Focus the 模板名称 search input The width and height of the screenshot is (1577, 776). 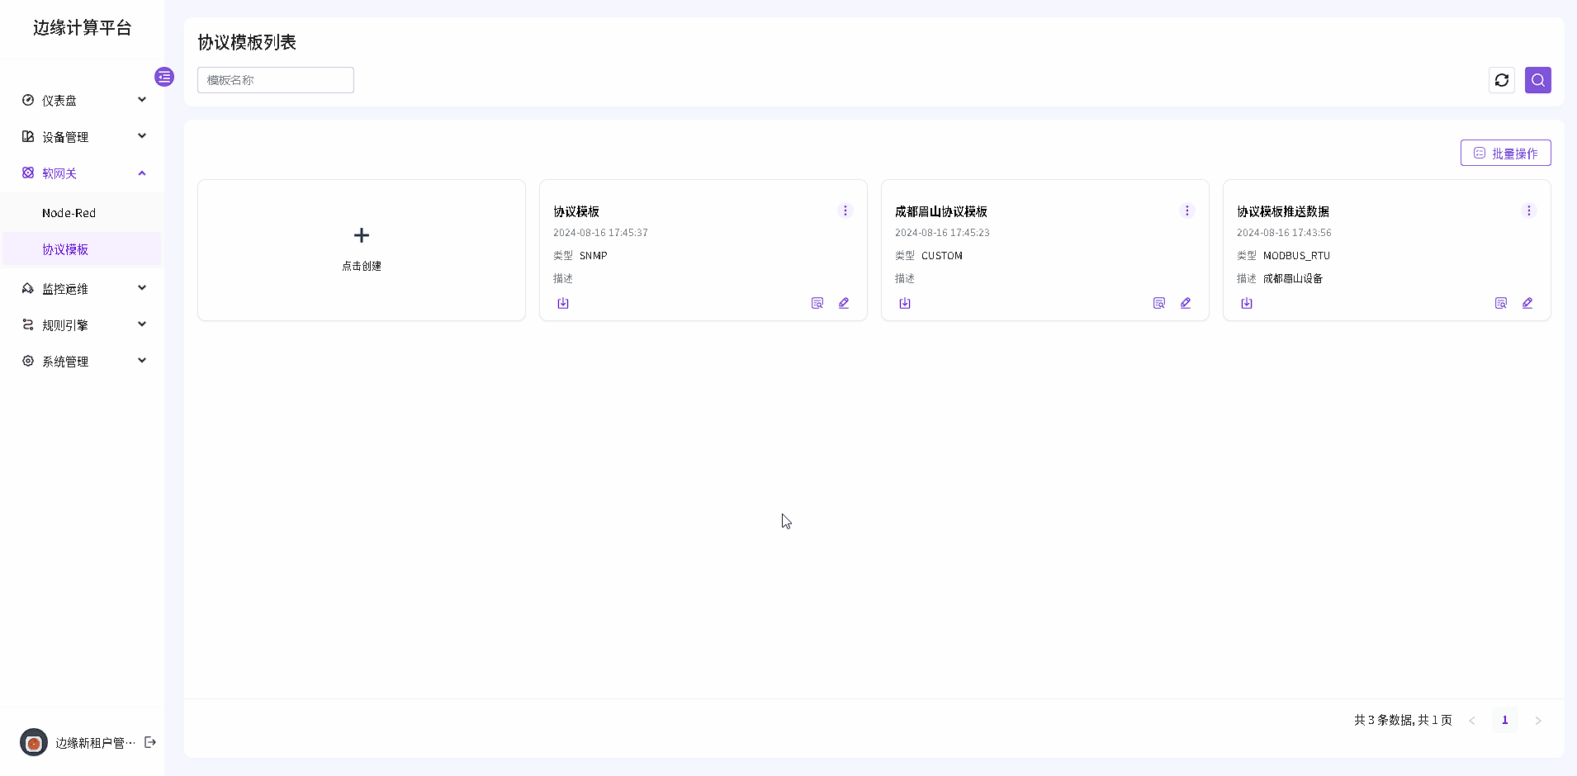(276, 80)
